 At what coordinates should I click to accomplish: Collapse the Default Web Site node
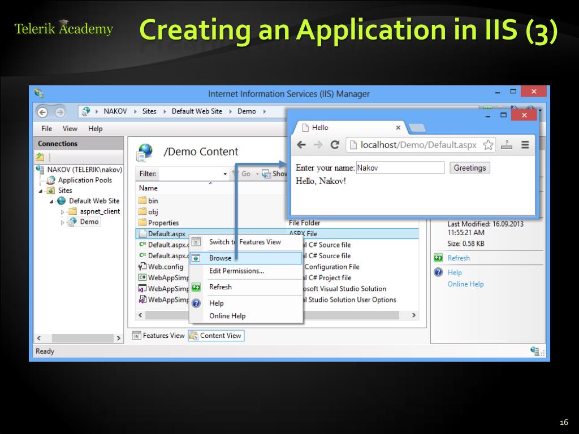(51, 201)
